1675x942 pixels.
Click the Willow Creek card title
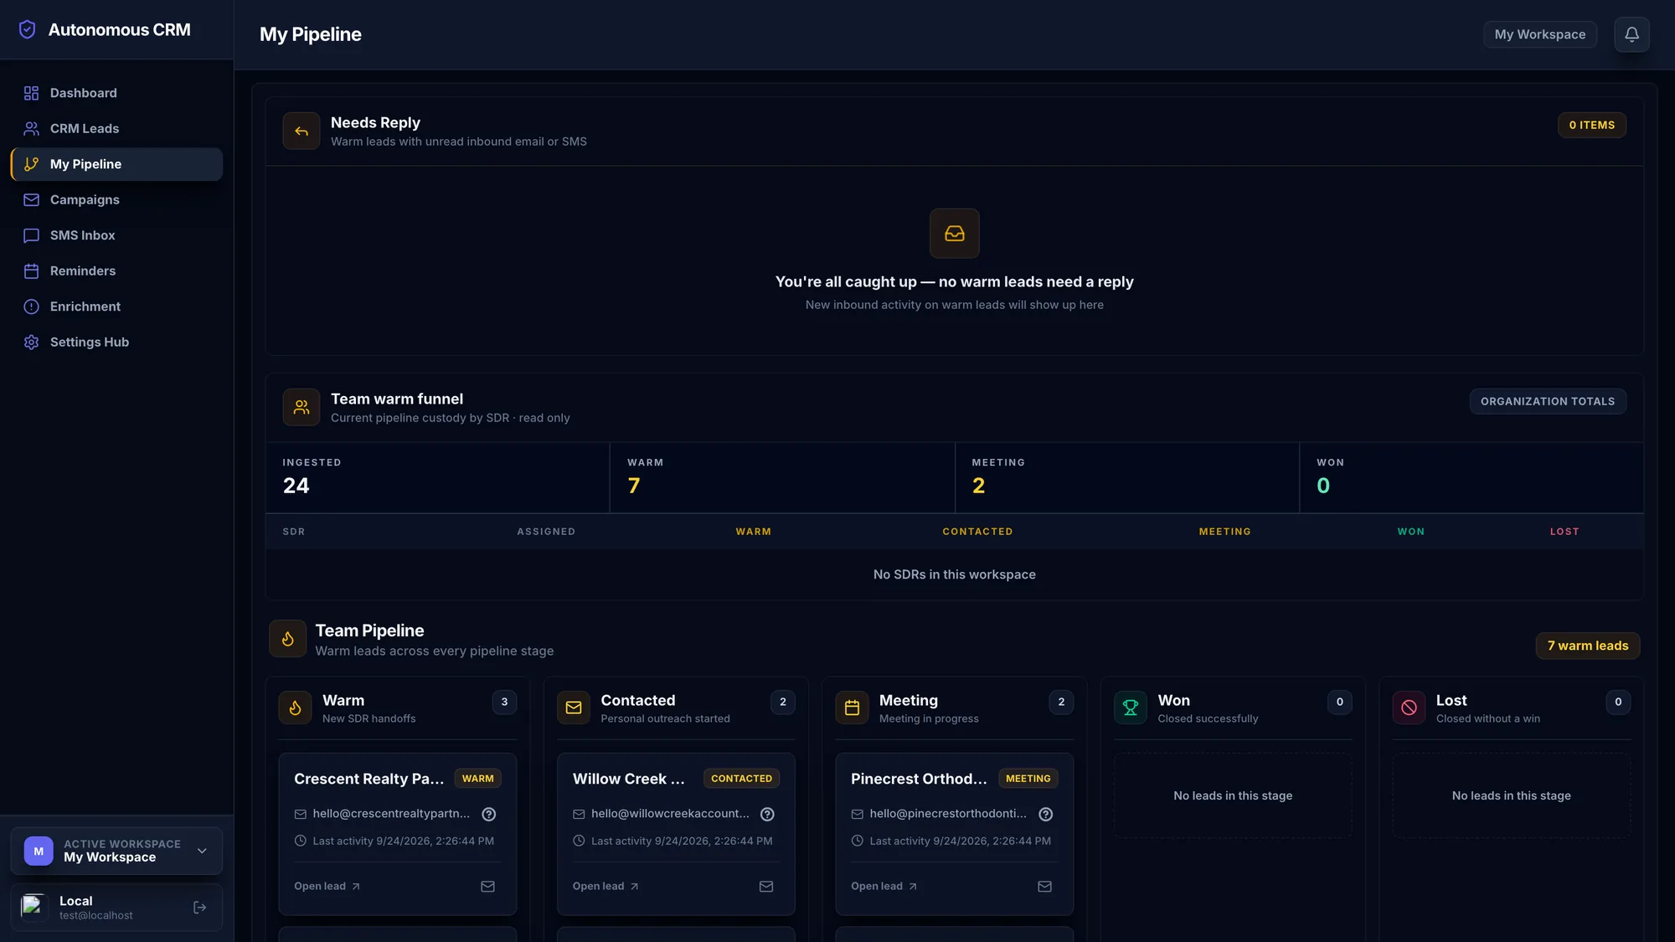629,779
